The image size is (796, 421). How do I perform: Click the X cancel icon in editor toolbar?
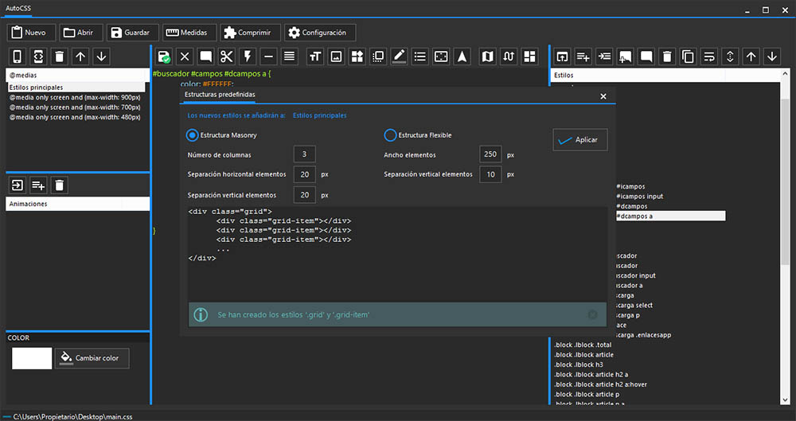185,57
